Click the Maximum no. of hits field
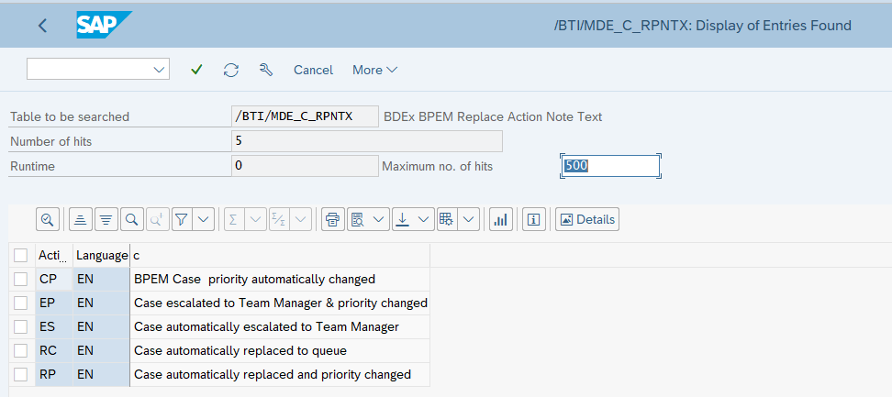 coord(610,166)
